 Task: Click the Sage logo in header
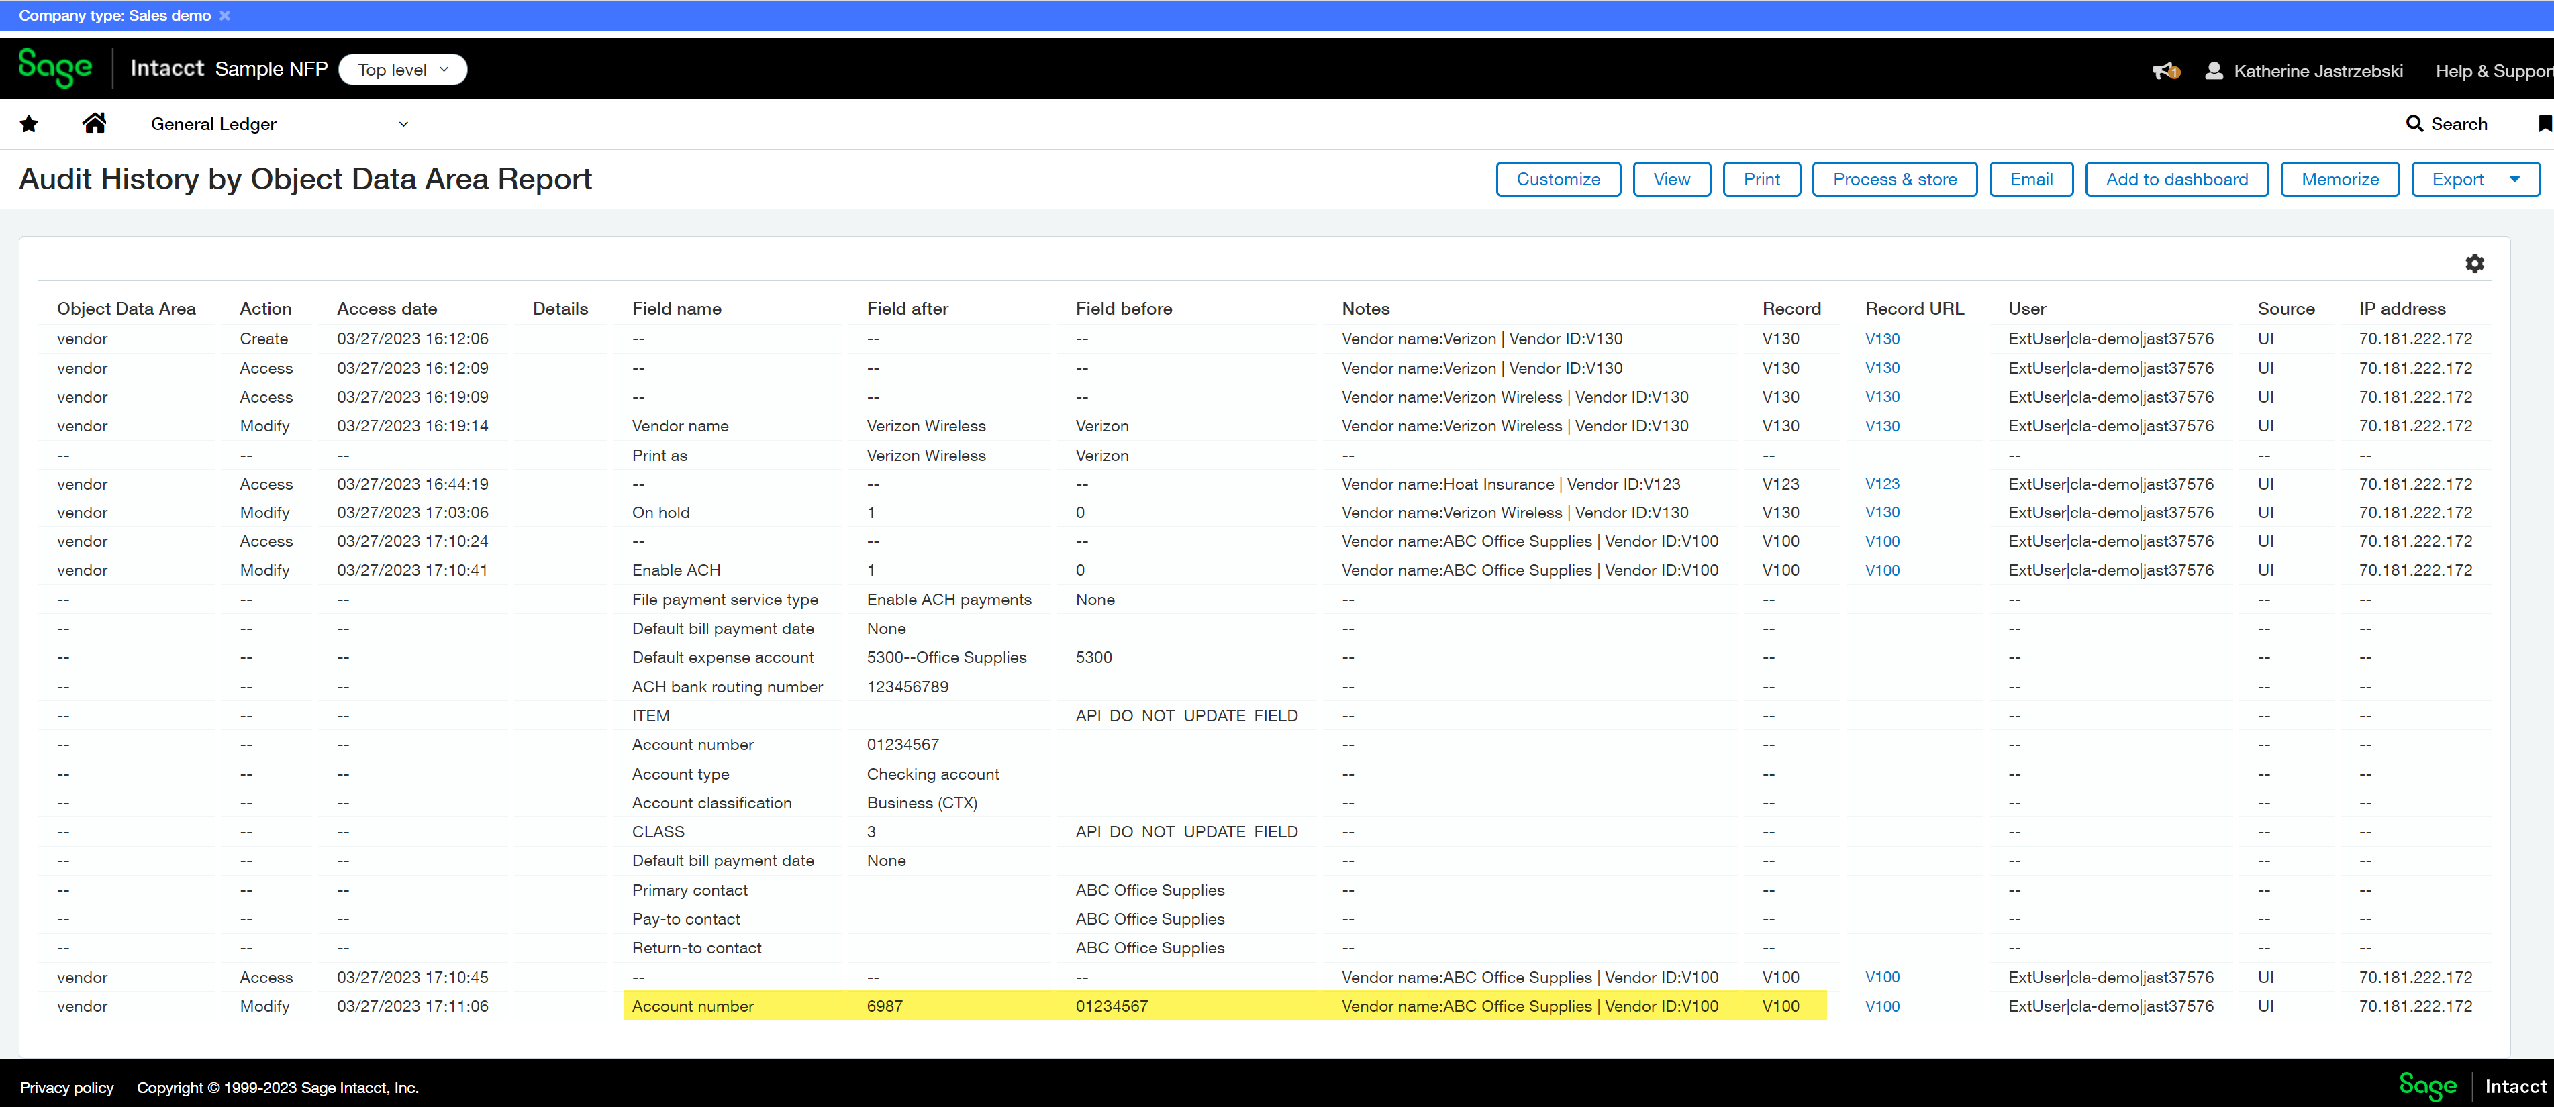(56, 68)
